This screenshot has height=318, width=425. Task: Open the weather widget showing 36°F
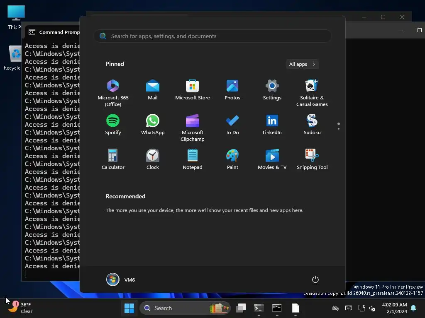pos(20,308)
